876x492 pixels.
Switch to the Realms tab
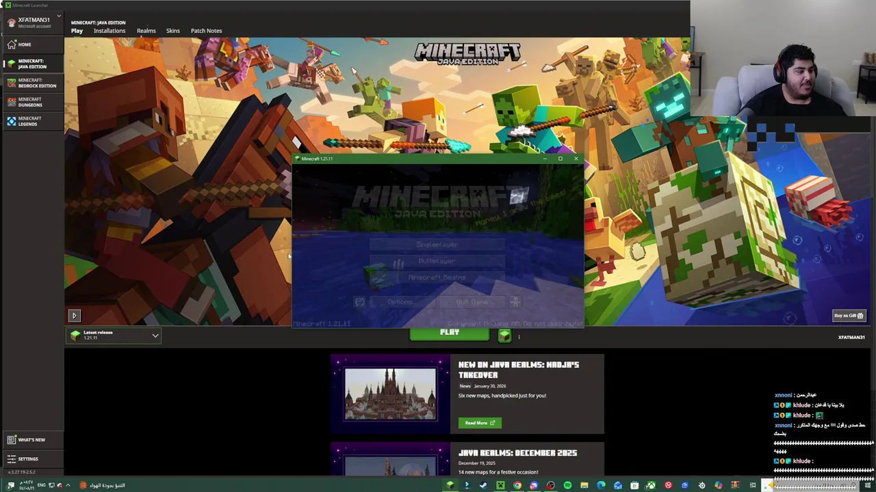[146, 31]
